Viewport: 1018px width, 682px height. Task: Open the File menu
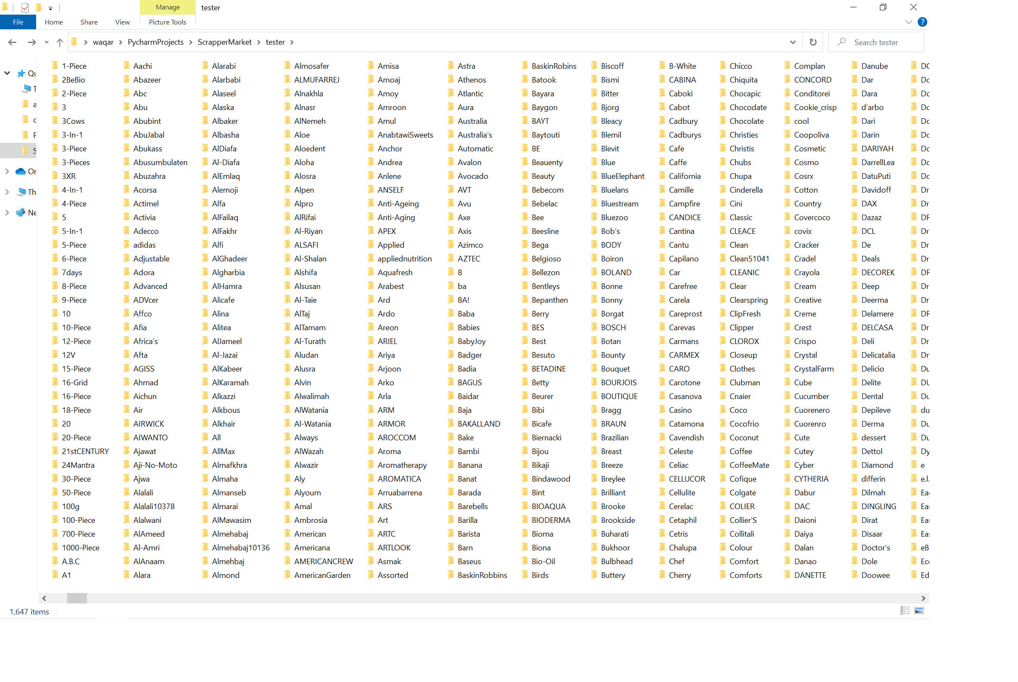18,22
